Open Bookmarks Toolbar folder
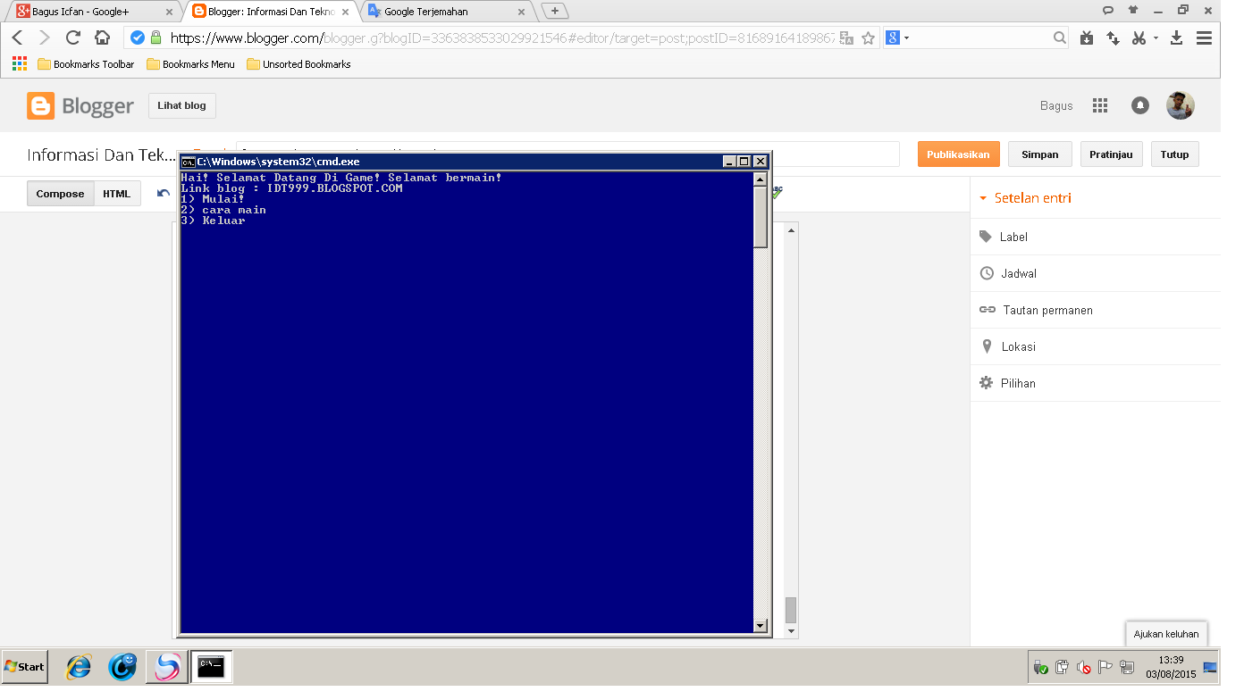This screenshot has height=700, width=1244. click(86, 64)
